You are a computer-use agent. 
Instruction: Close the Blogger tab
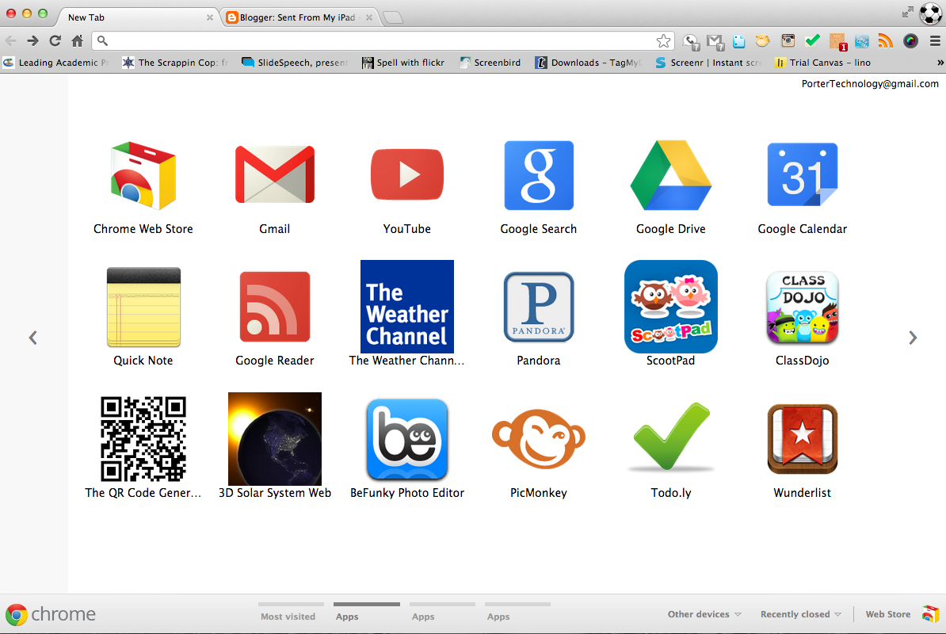click(368, 17)
